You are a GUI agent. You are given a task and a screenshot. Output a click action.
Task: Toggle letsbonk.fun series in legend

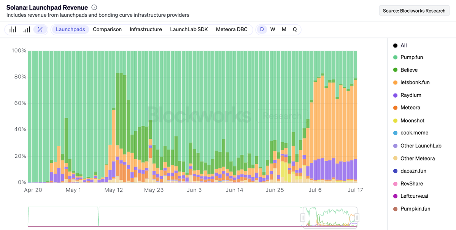[x=411, y=82]
